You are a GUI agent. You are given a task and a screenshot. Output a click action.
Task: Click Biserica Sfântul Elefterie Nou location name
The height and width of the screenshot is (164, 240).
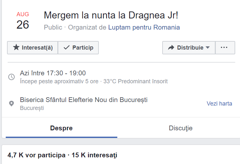84,100
